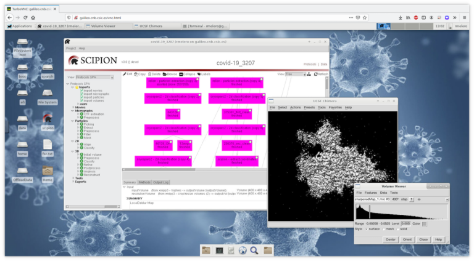Open the scratch drive desktop icon
Viewport: 474px width, 261px height.
(x=48, y=67)
